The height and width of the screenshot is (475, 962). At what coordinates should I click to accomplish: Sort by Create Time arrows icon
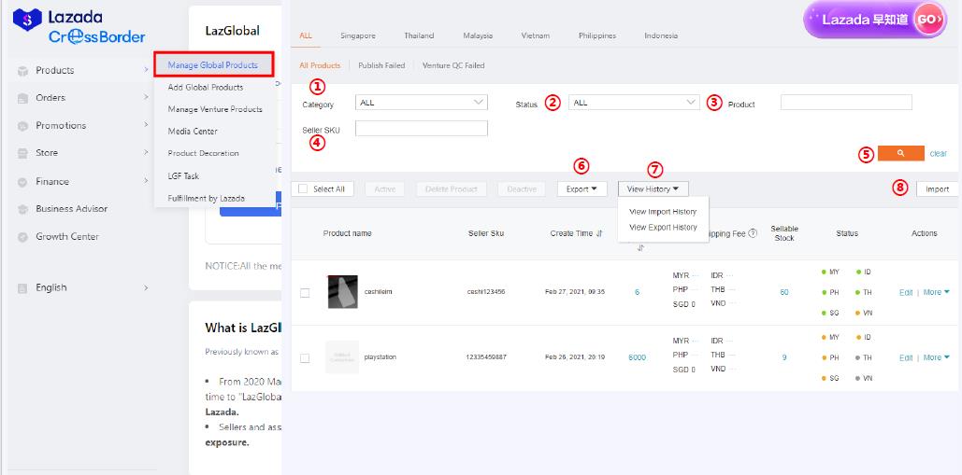(x=599, y=233)
